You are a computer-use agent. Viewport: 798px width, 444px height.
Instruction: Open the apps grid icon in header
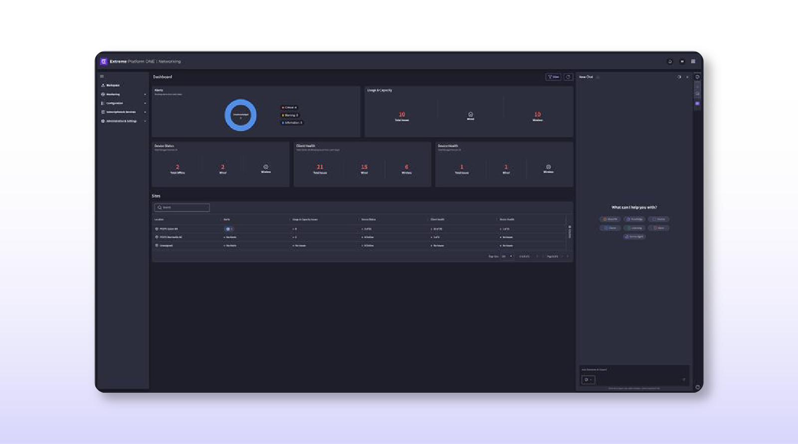(693, 61)
